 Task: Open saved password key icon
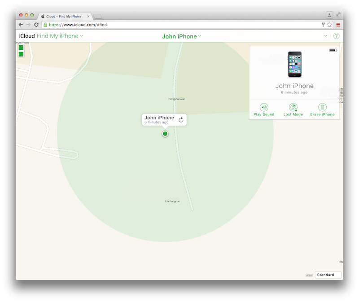pyautogui.click(x=323, y=25)
